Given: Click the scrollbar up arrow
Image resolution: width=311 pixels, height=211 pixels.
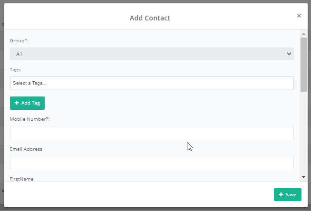Looking at the screenshot, I should coord(303,34).
